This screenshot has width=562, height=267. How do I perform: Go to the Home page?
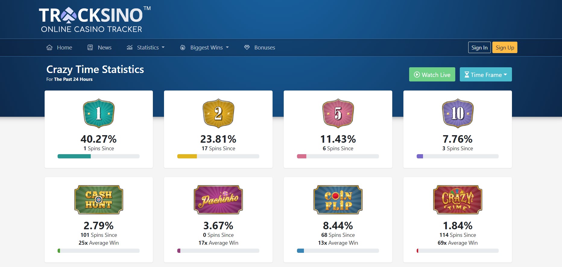click(59, 48)
